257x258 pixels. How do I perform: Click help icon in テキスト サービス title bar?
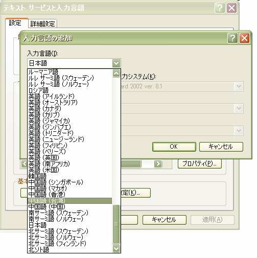pyautogui.click(x=220, y=8)
